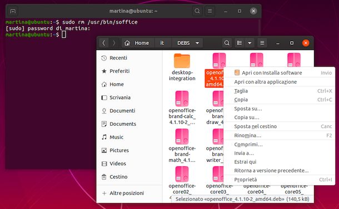Click the terminal command prompt line

point(36,34)
